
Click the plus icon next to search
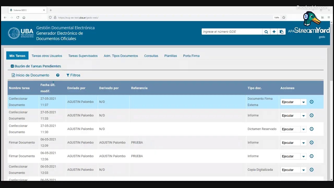(x=274, y=32)
